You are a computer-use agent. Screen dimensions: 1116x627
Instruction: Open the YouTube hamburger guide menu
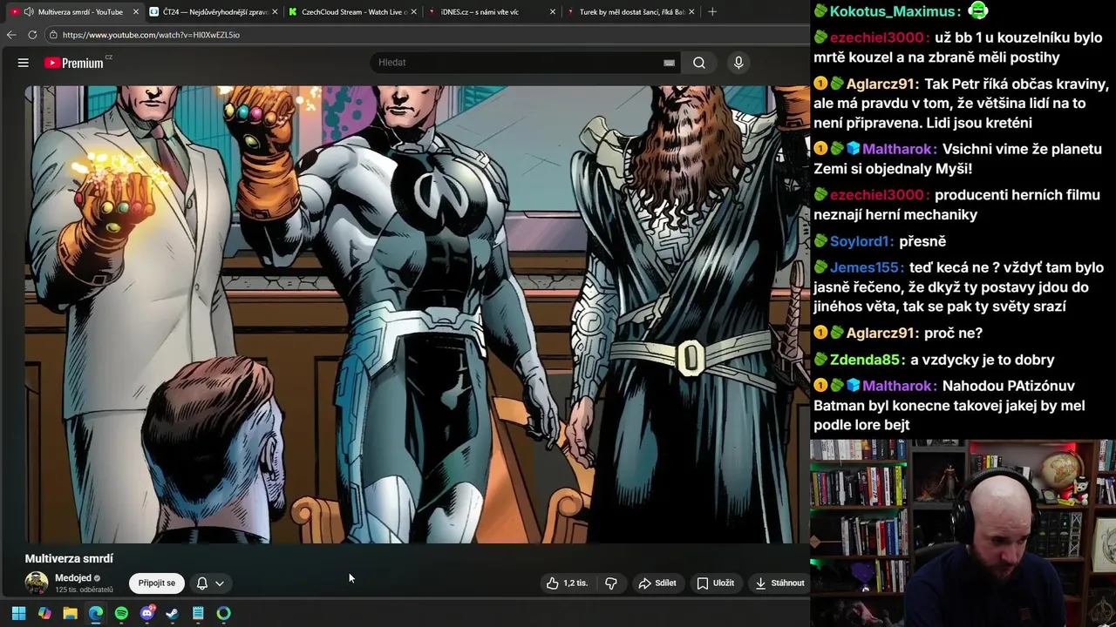(x=24, y=63)
